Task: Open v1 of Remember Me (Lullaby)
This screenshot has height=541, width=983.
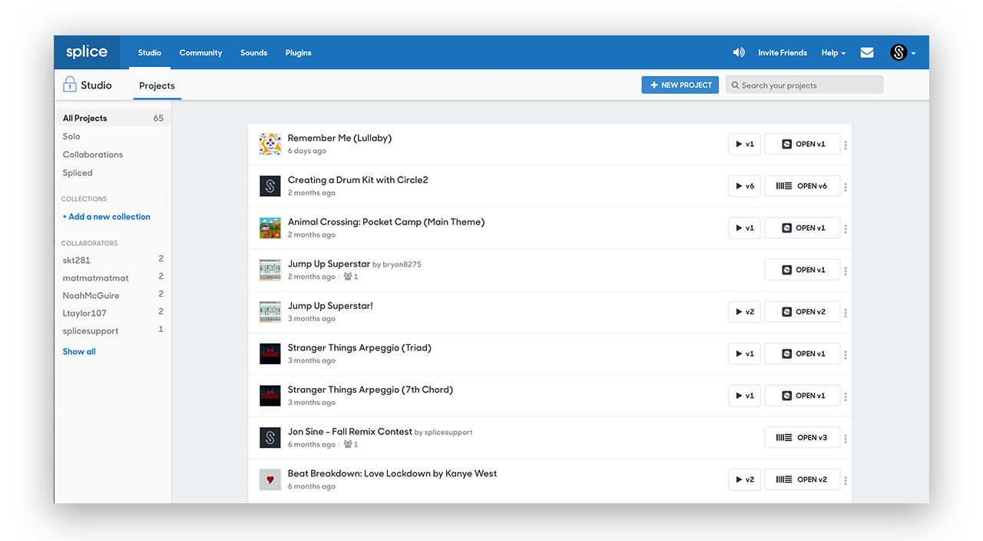Action: click(x=803, y=144)
